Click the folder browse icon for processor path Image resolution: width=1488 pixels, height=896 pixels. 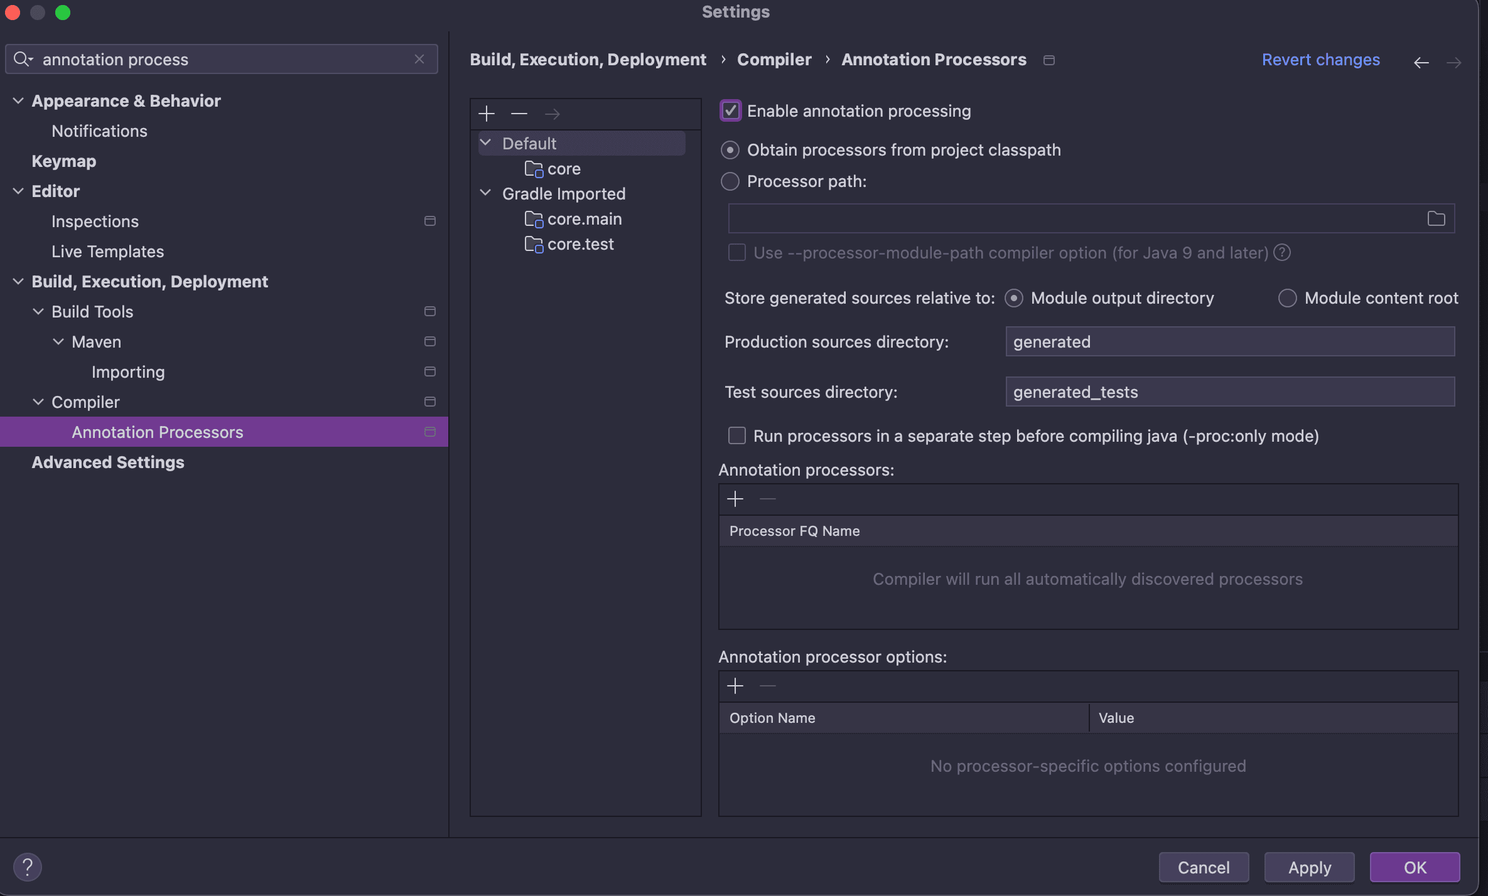coord(1436,219)
